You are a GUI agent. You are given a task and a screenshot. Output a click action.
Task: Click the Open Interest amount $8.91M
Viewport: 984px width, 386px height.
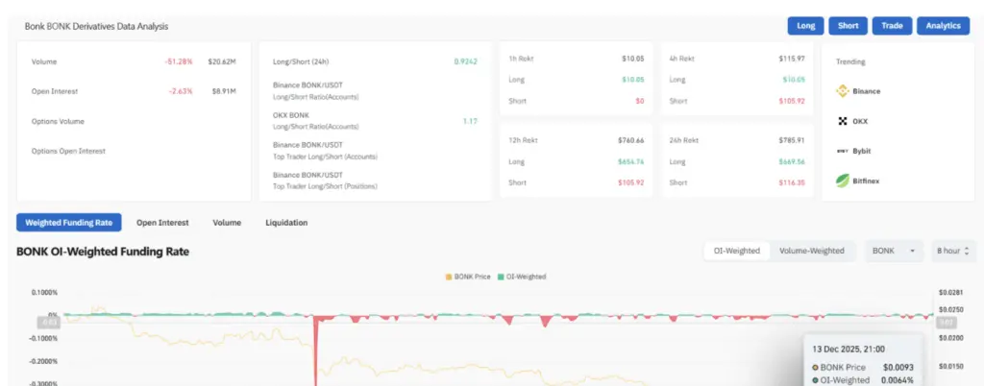(224, 91)
